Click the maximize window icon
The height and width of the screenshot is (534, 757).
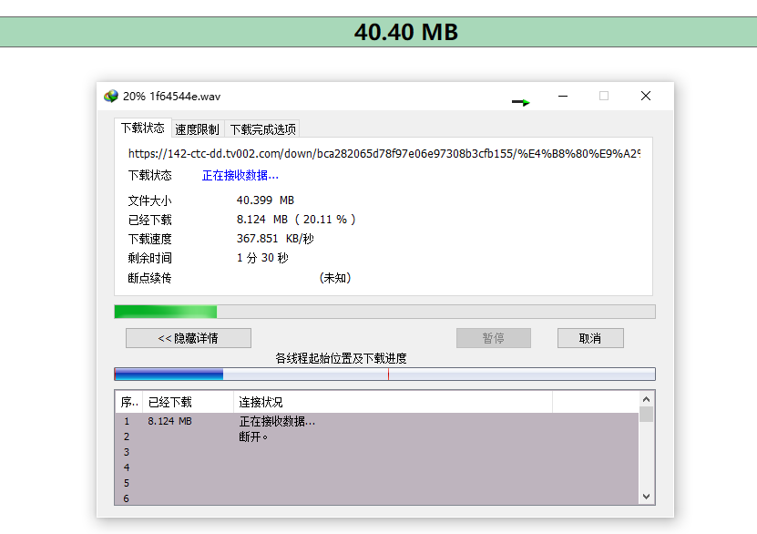pos(603,96)
